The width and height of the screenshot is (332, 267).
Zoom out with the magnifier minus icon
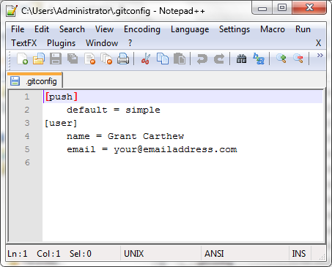coord(298,59)
